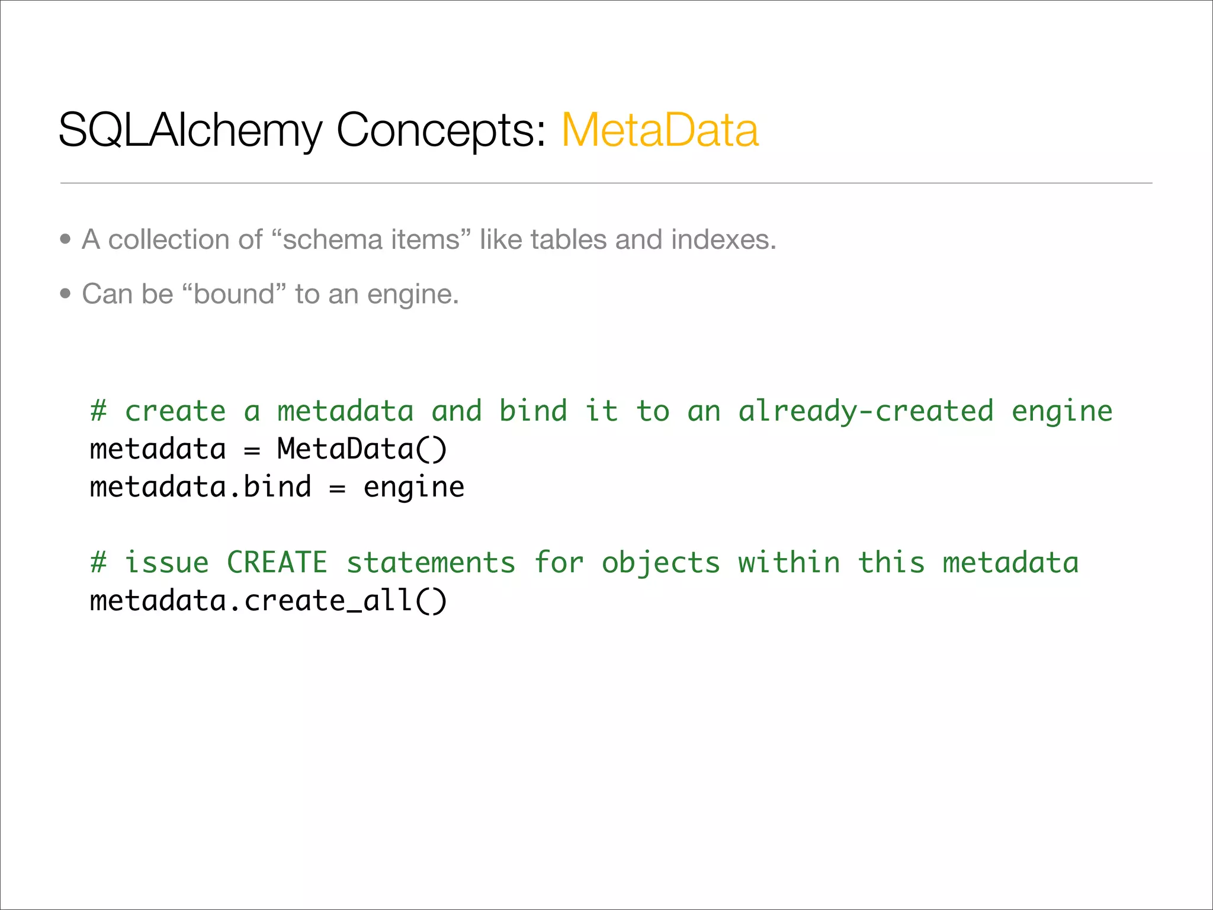Click metadata.bind in the code
This screenshot has height=910, width=1213.
point(200,487)
